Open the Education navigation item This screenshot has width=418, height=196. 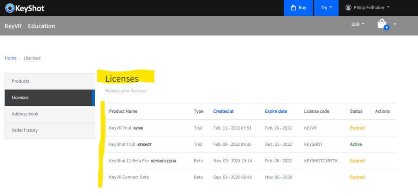41,26
